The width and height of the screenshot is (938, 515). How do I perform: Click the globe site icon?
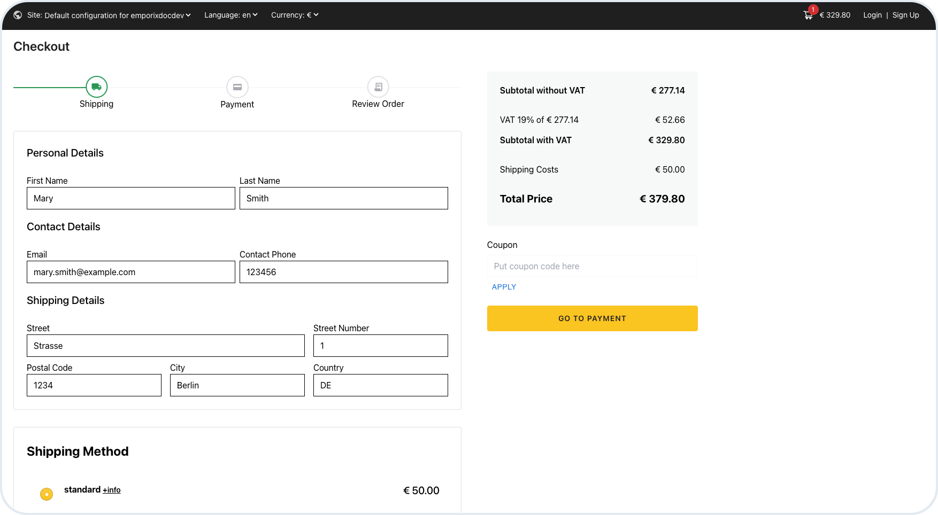click(18, 15)
